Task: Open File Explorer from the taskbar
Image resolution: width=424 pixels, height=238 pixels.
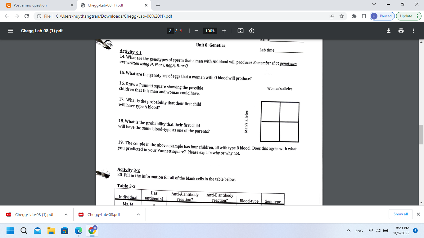Action: coord(51,231)
